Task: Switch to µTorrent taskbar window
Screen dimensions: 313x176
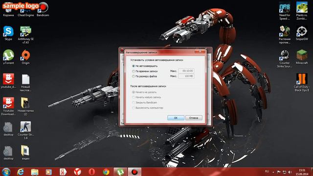Action: 120,172
